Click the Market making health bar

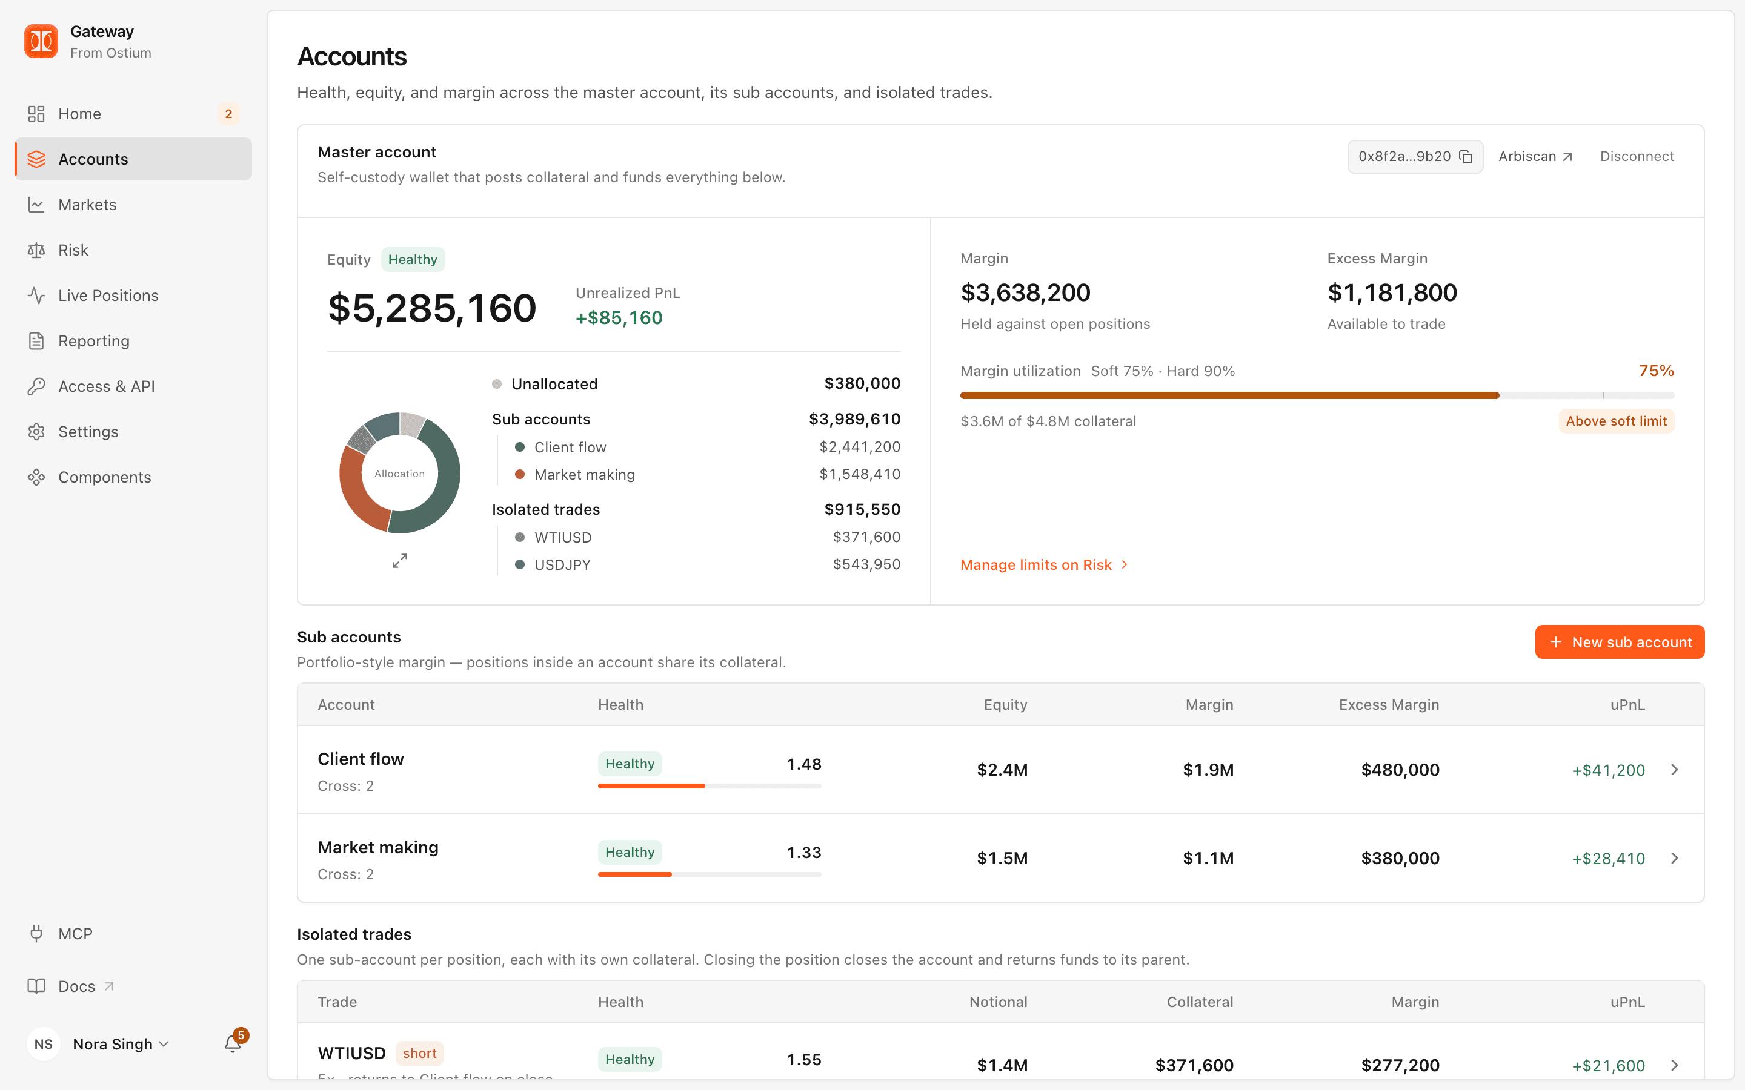tap(710, 874)
